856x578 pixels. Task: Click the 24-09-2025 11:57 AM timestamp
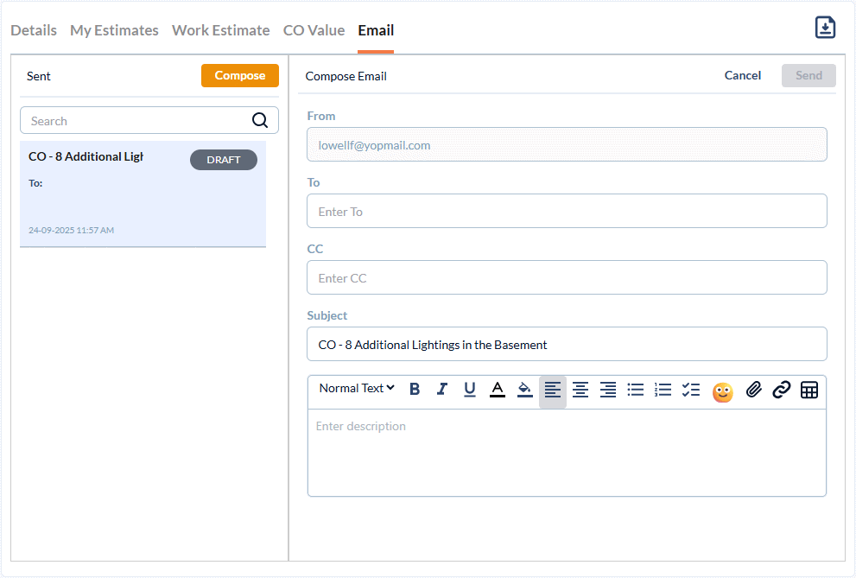click(x=72, y=230)
